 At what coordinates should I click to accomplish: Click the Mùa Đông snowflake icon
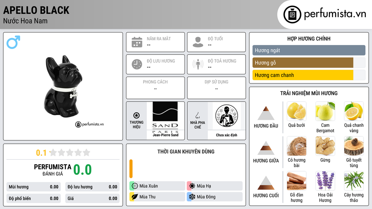tap(192, 197)
